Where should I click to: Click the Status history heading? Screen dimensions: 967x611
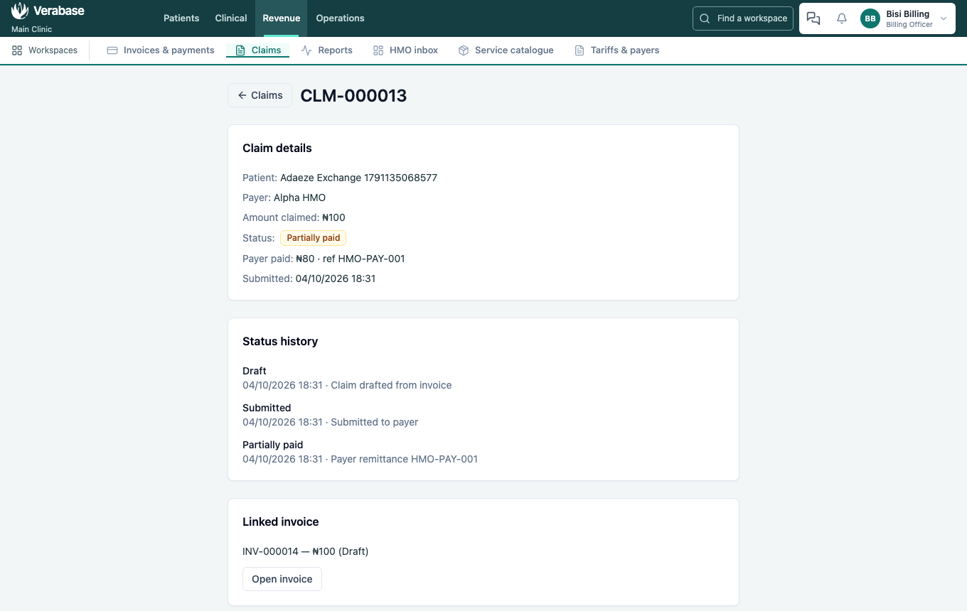click(280, 342)
